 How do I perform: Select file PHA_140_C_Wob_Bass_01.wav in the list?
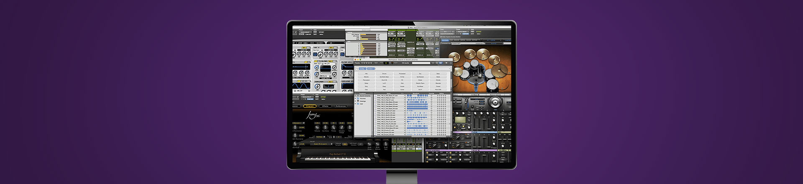click(388, 126)
